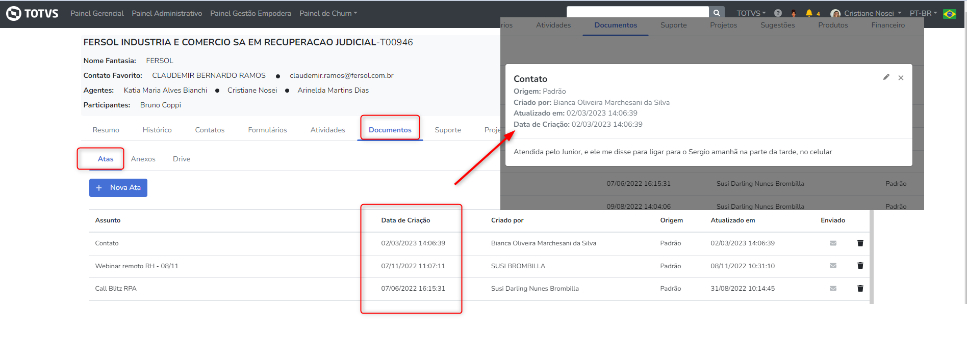Switch to the Atividades tab below Participantes
The width and height of the screenshot is (967, 339).
tap(328, 130)
